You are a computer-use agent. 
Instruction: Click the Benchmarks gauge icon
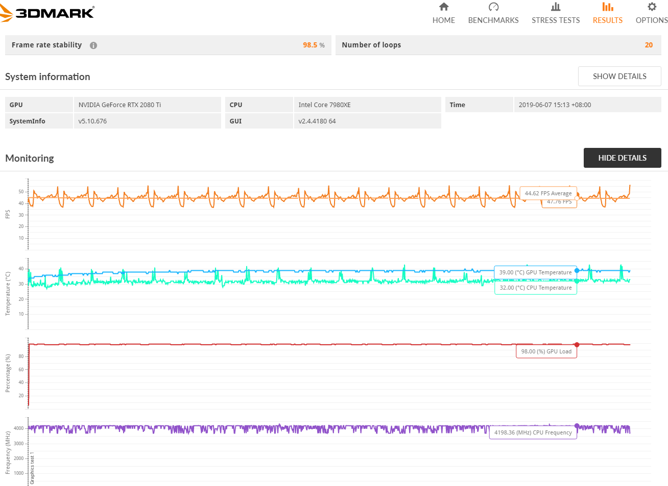point(493,7)
